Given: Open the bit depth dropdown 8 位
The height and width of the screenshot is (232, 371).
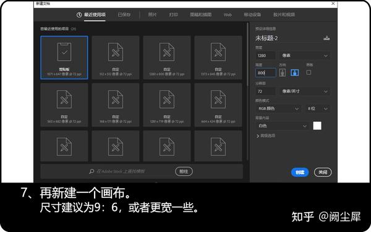Looking at the screenshot, I should 318,108.
